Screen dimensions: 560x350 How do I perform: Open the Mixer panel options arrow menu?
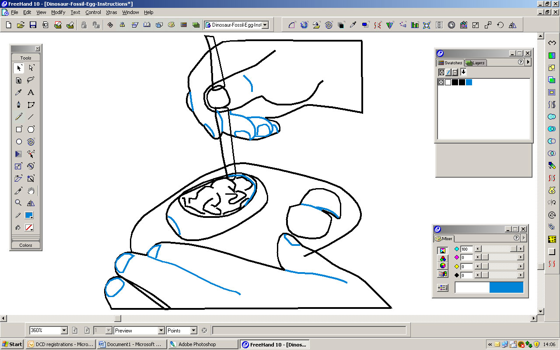[524, 238]
